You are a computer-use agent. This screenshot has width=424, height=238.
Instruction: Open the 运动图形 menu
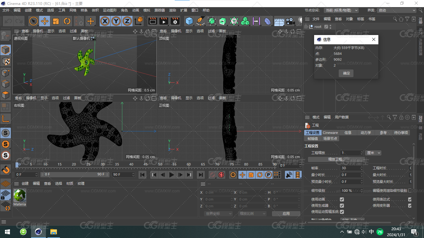110,10
